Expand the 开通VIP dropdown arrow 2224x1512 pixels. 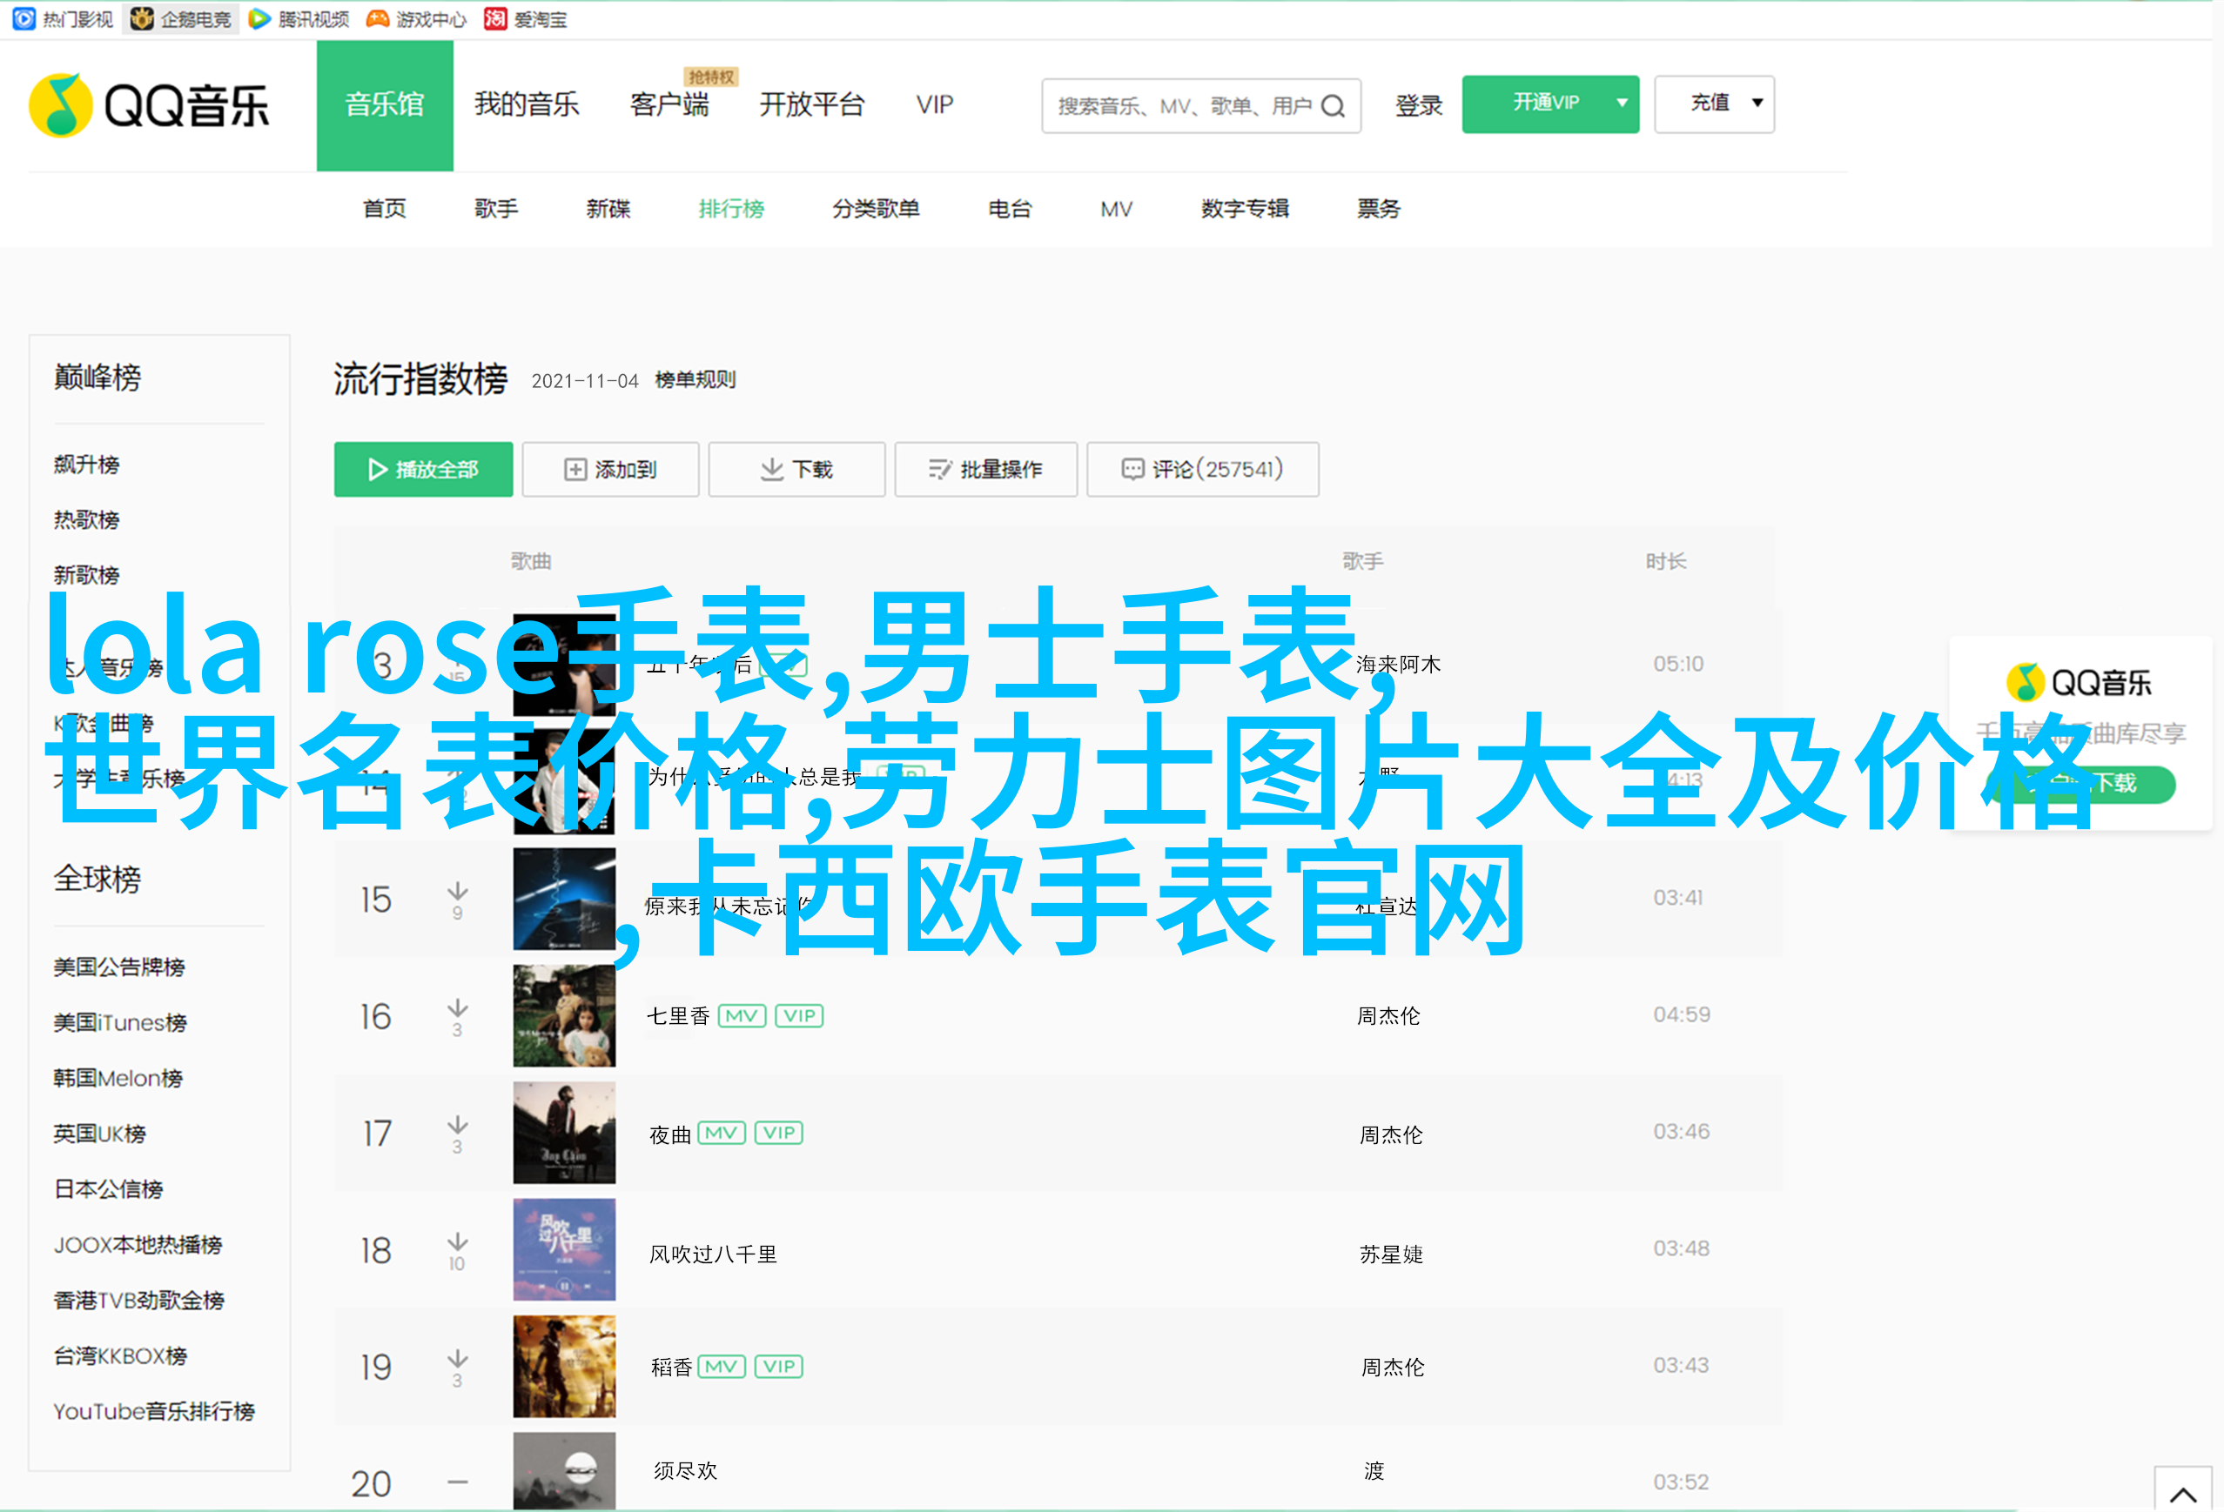pyautogui.click(x=1621, y=104)
